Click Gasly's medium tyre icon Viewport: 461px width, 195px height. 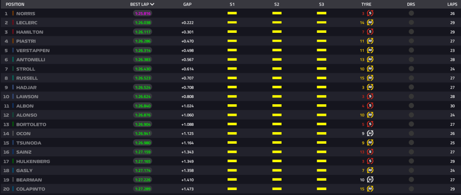pyautogui.click(x=370, y=170)
